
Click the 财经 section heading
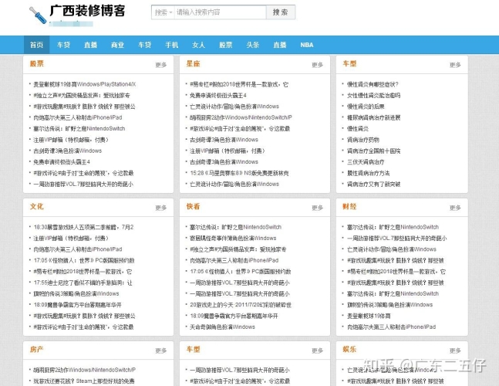tap(349, 206)
